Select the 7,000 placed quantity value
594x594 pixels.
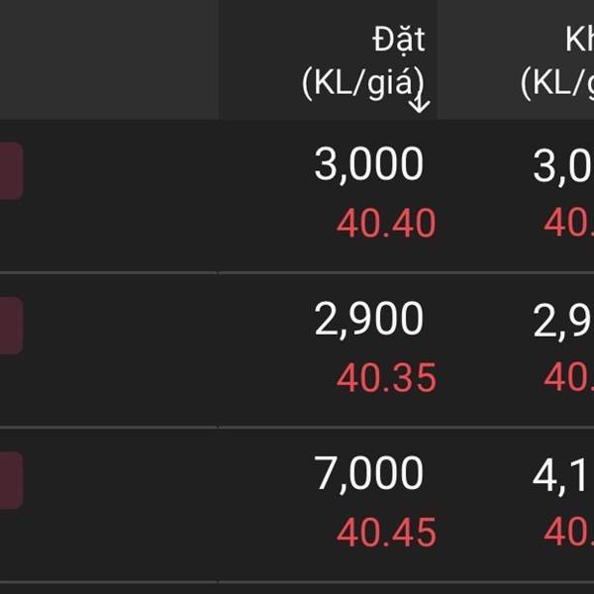coord(368,474)
